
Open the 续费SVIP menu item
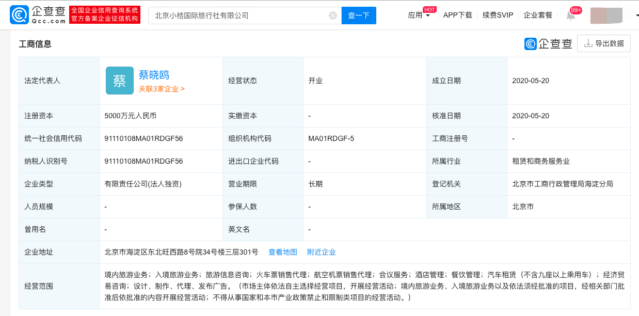[498, 15]
